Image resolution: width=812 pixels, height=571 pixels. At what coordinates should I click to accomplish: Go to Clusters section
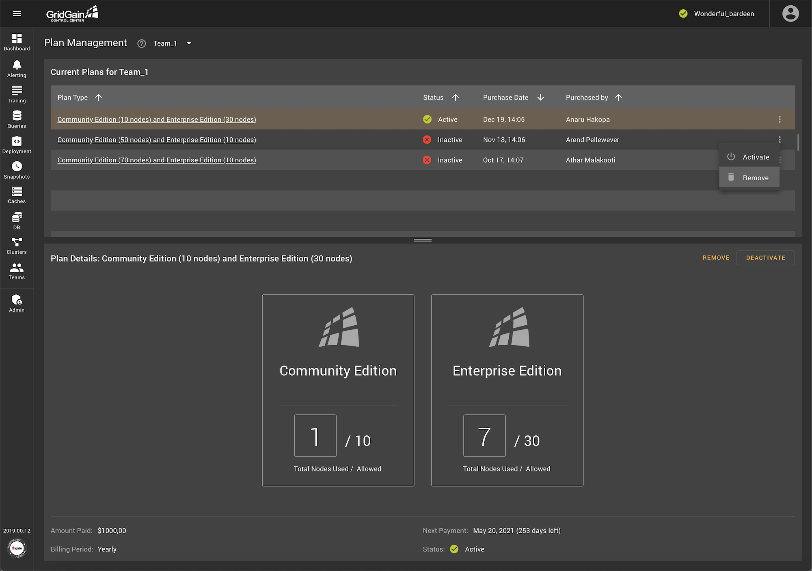click(x=17, y=246)
